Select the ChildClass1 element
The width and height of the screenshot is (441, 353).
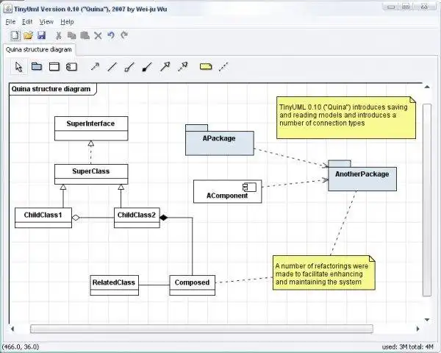43,218
